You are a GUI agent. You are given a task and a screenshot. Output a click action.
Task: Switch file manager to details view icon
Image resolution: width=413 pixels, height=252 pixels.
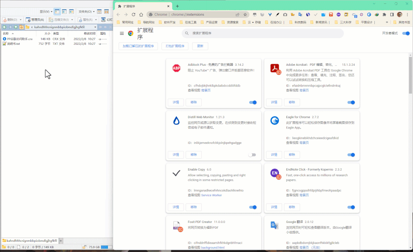tap(57, 11)
